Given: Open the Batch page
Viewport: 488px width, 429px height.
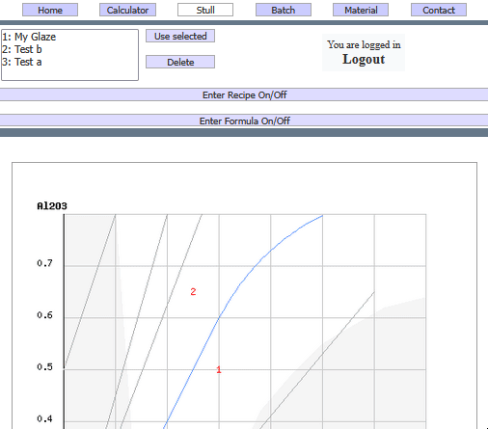Looking at the screenshot, I should click(284, 10).
